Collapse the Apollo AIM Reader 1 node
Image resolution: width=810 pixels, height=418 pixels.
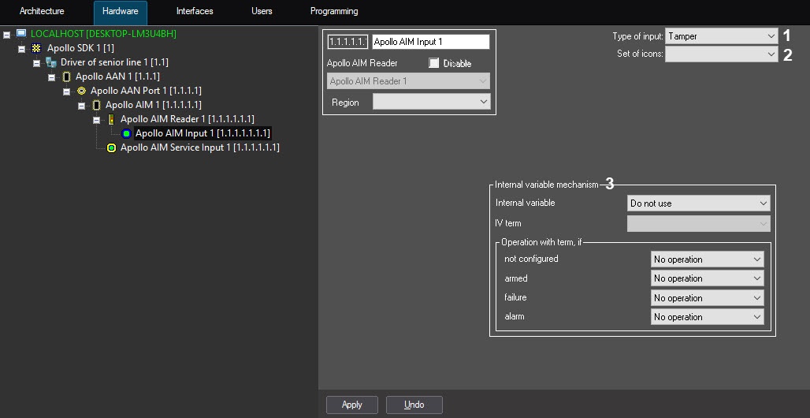pos(97,120)
